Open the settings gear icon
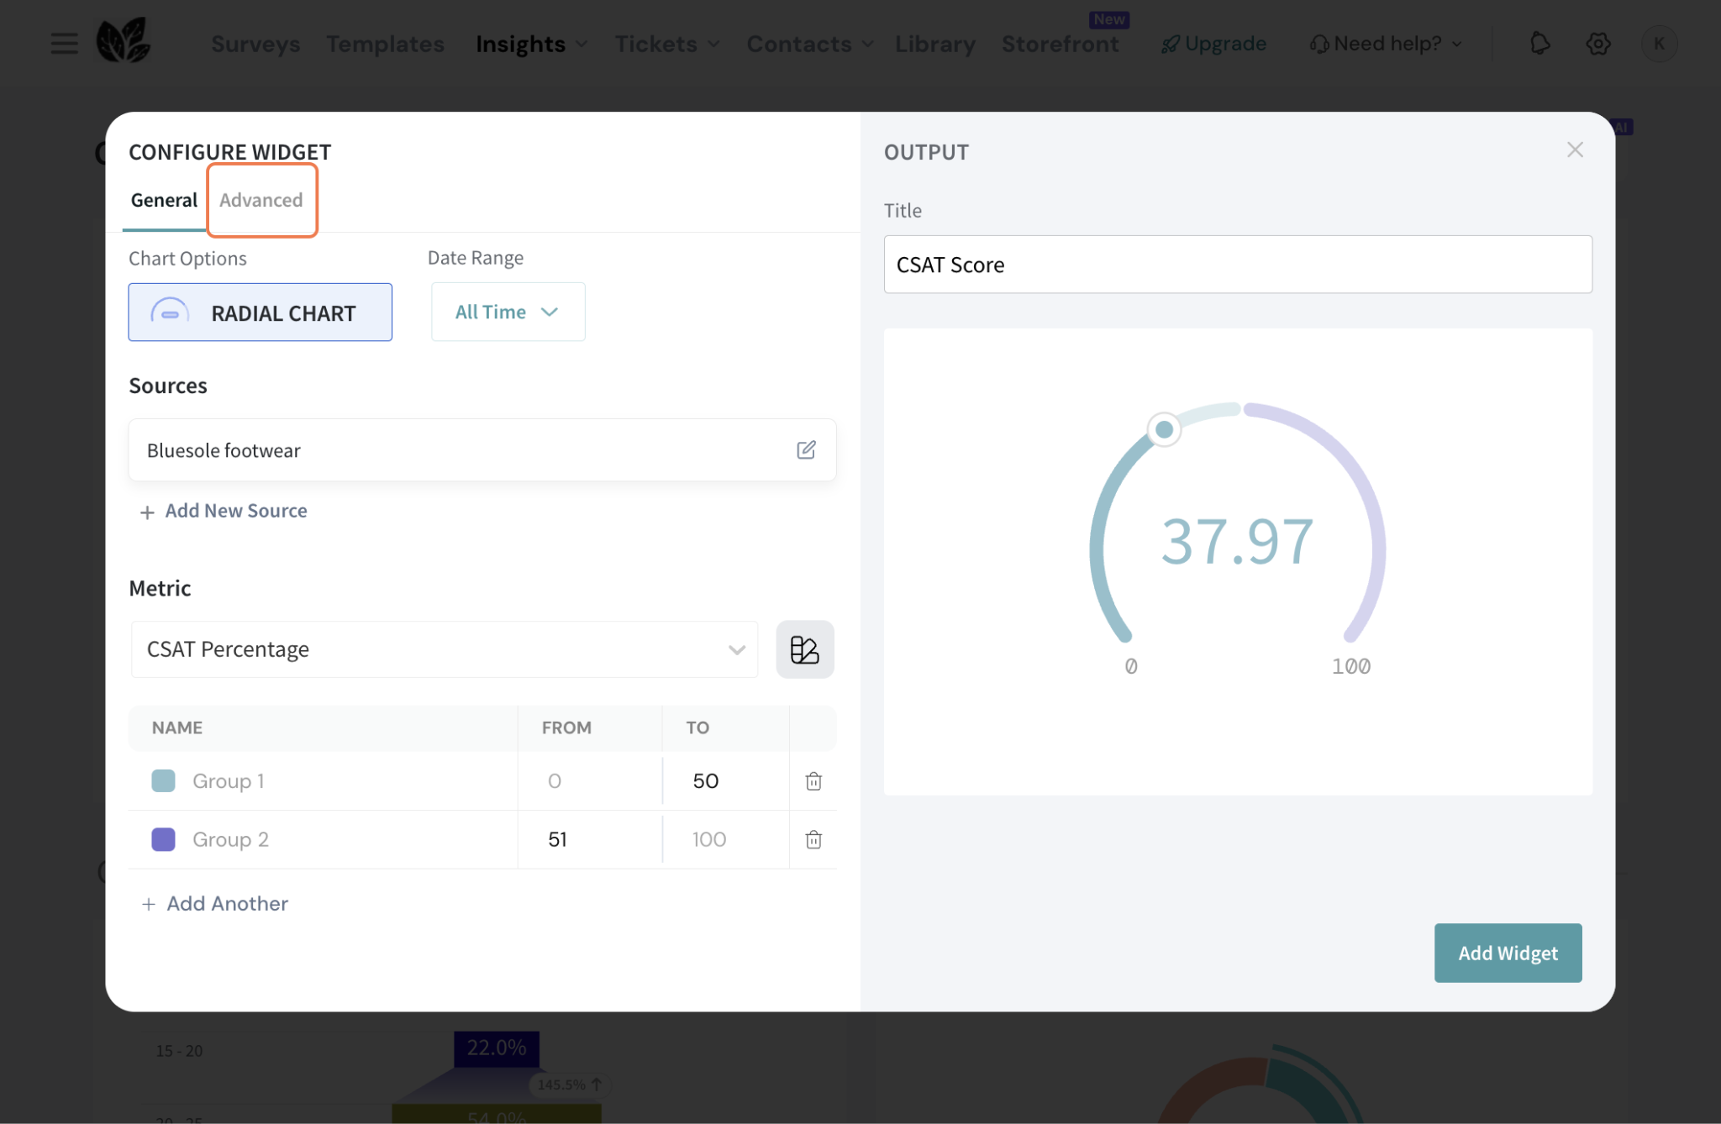 point(1597,44)
